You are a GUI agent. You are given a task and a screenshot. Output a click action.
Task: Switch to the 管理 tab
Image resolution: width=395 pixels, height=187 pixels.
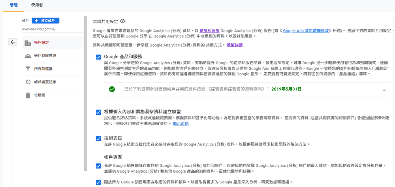[13, 5]
